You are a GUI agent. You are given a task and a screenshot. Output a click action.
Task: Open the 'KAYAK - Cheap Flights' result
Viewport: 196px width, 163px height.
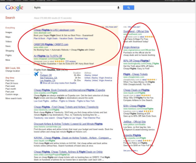click(72, 138)
